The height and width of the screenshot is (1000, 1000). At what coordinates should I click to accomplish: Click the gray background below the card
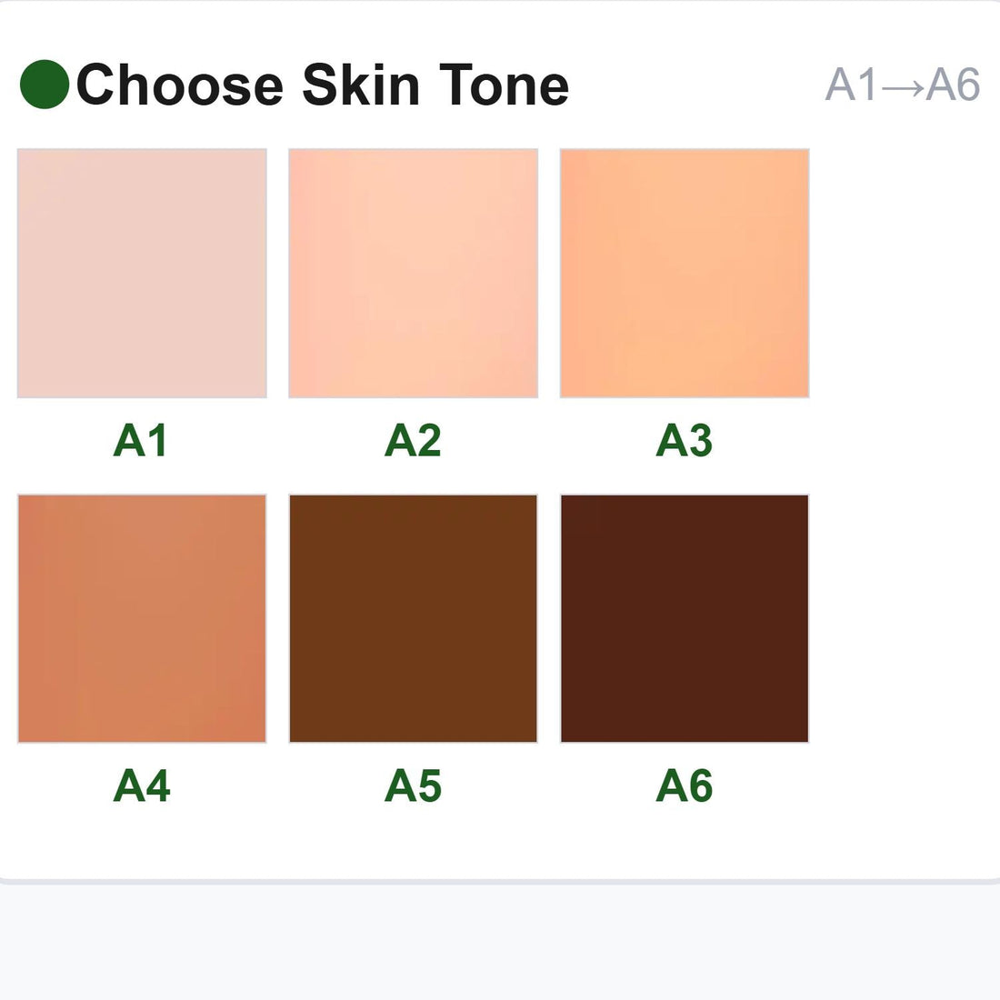click(500, 943)
